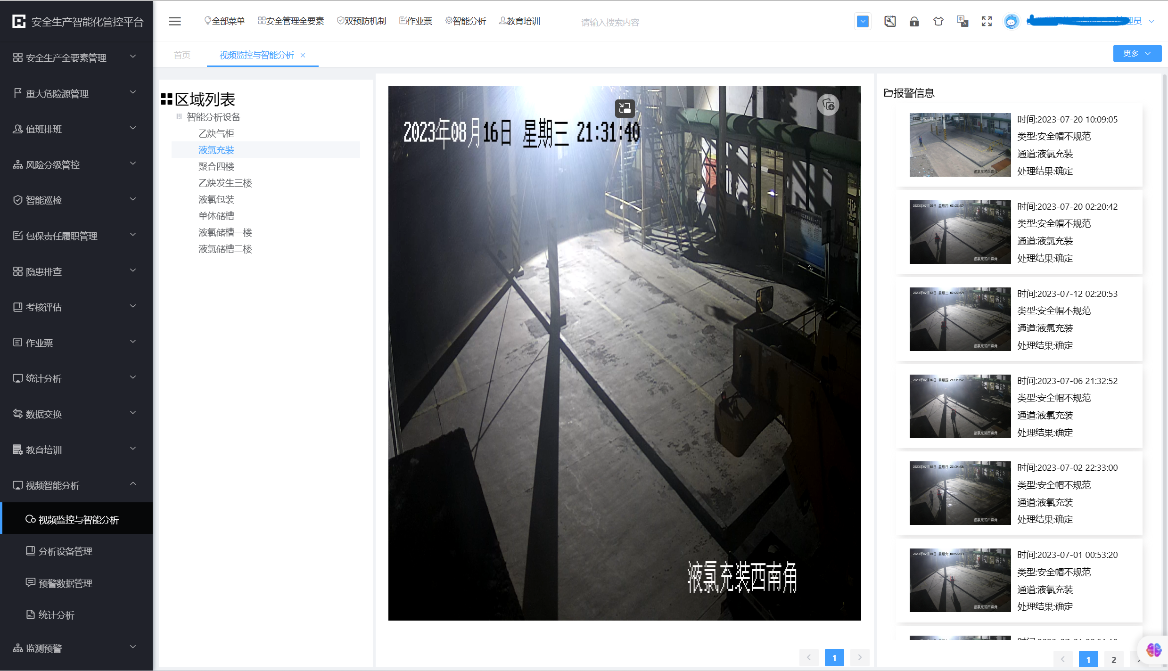Open the 智能分析 top menu
The height and width of the screenshot is (671, 1168).
(465, 21)
